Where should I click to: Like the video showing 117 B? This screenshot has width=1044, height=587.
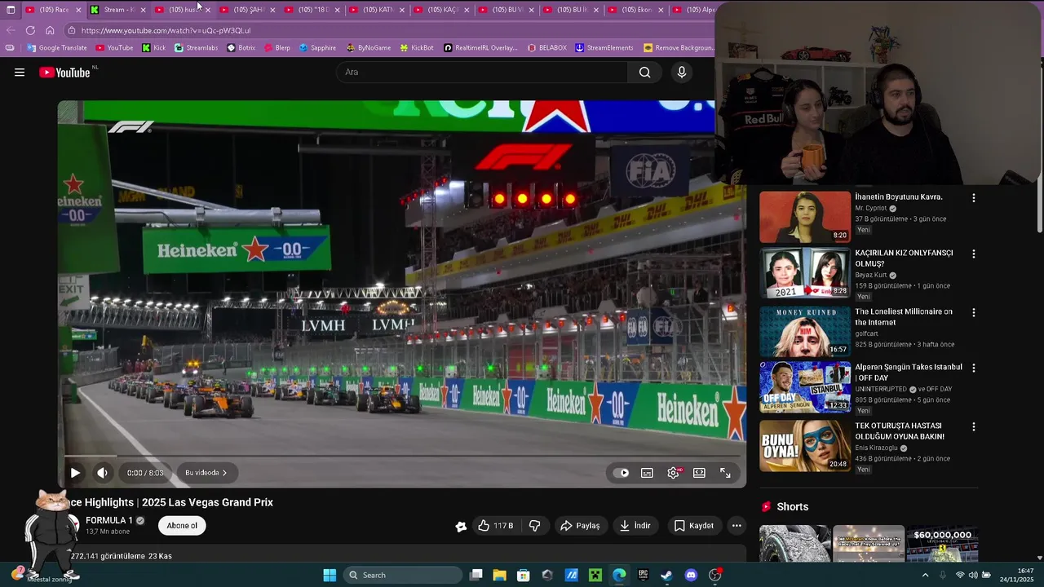point(495,526)
